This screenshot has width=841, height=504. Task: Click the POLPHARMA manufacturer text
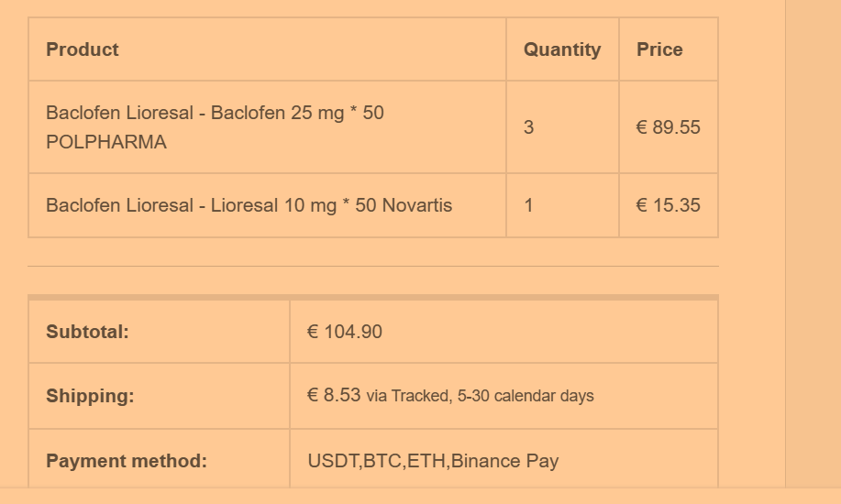tap(106, 142)
